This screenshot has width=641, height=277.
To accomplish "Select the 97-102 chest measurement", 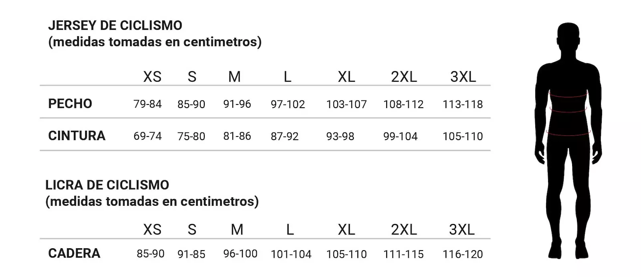I will point(288,104).
